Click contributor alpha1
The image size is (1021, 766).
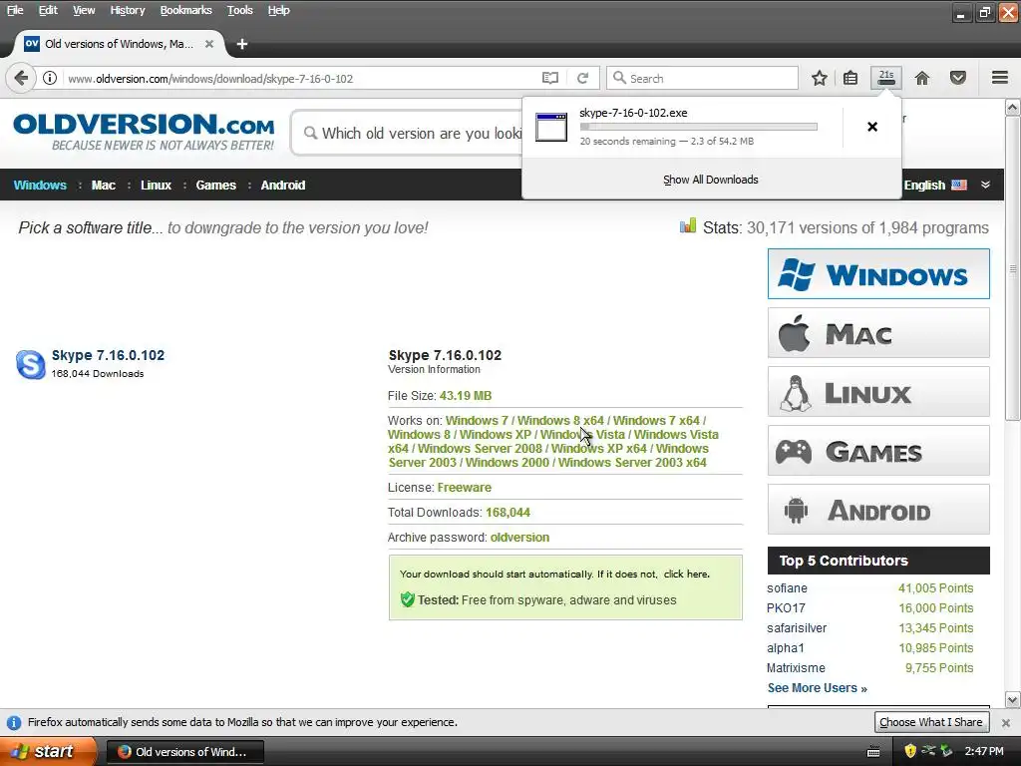(x=786, y=648)
